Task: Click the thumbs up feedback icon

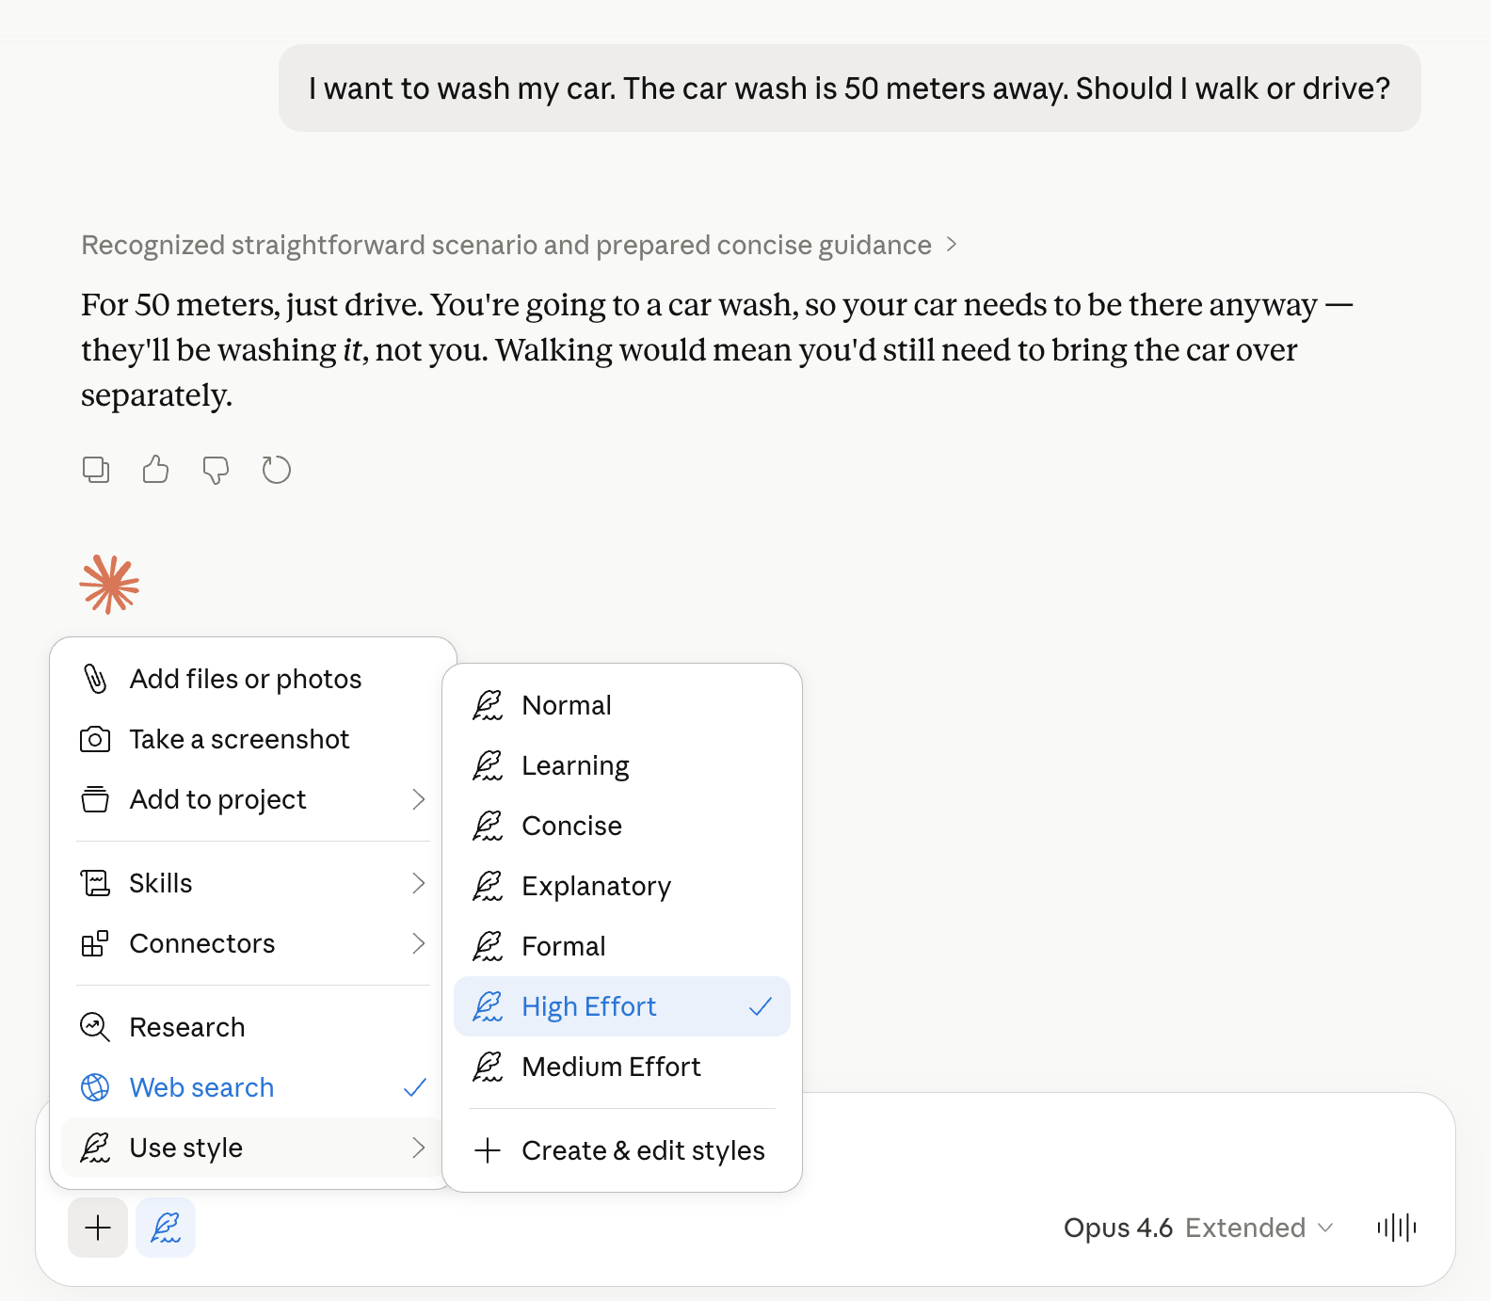Action: 155,469
